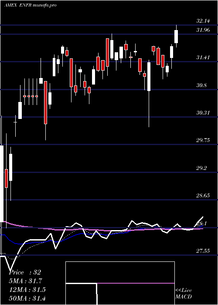Click the 31.41 price level label

point(203,58)
